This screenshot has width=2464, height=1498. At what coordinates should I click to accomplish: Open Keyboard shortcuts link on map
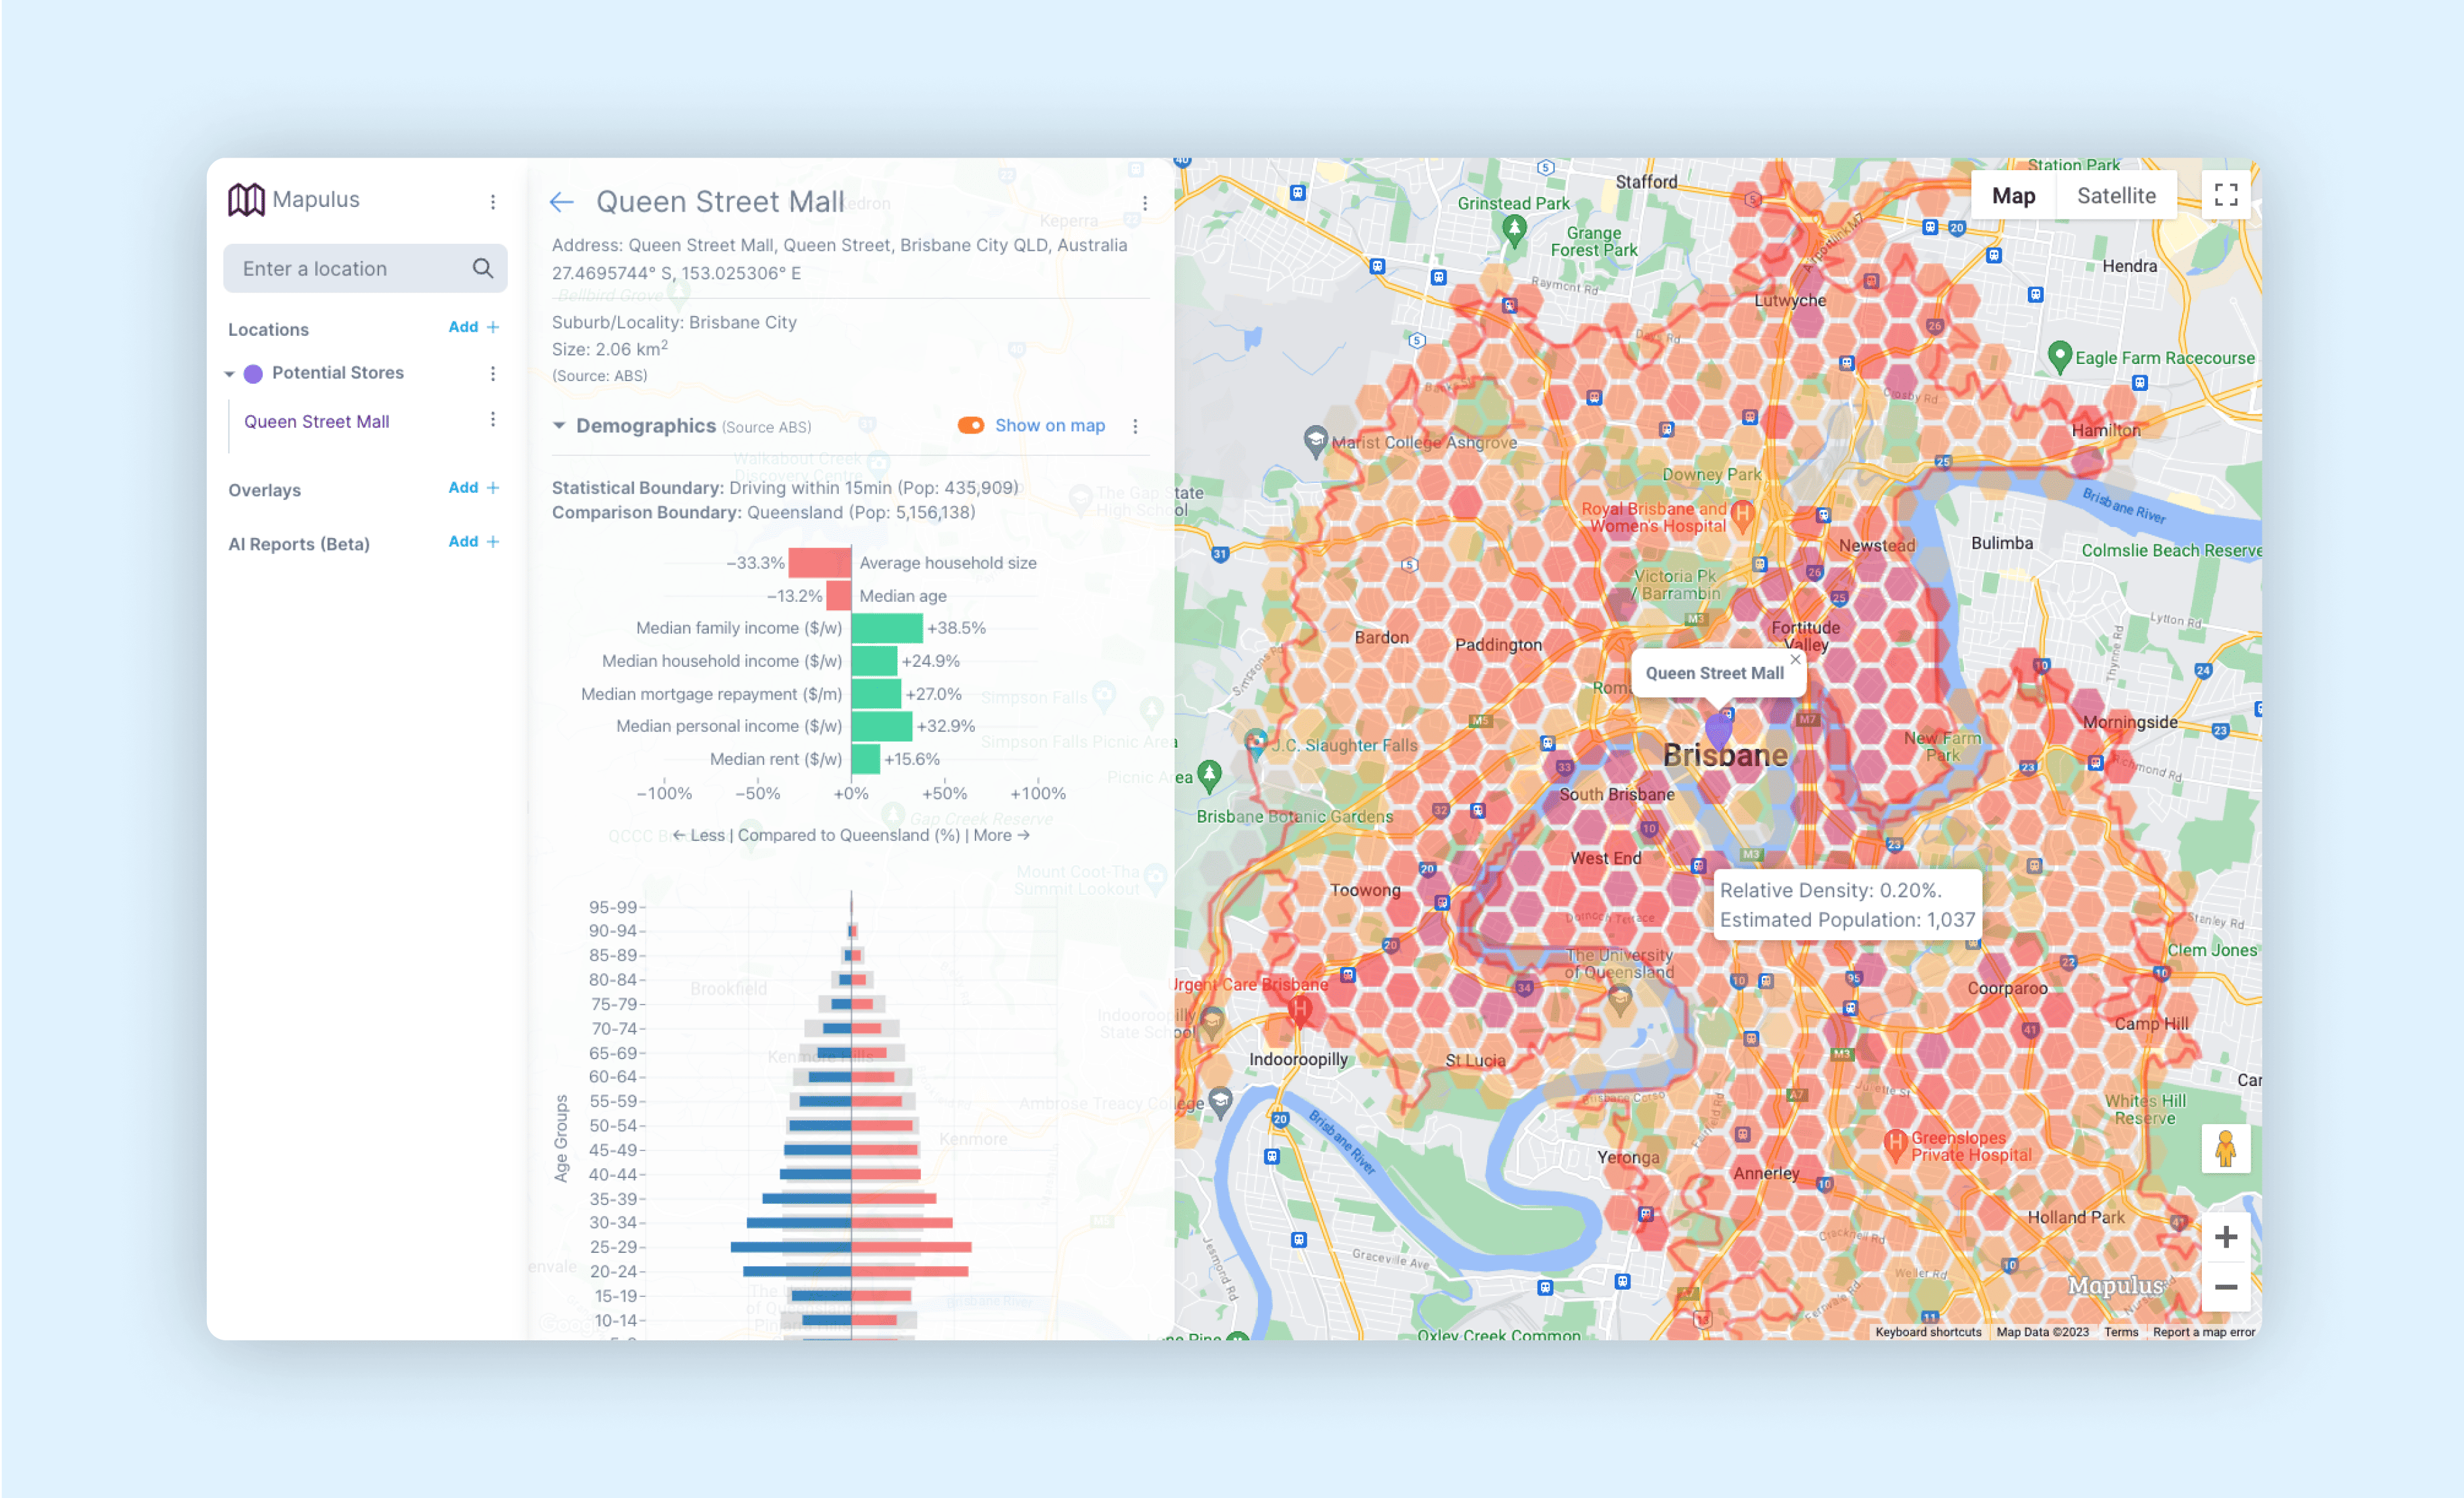[1928, 1332]
